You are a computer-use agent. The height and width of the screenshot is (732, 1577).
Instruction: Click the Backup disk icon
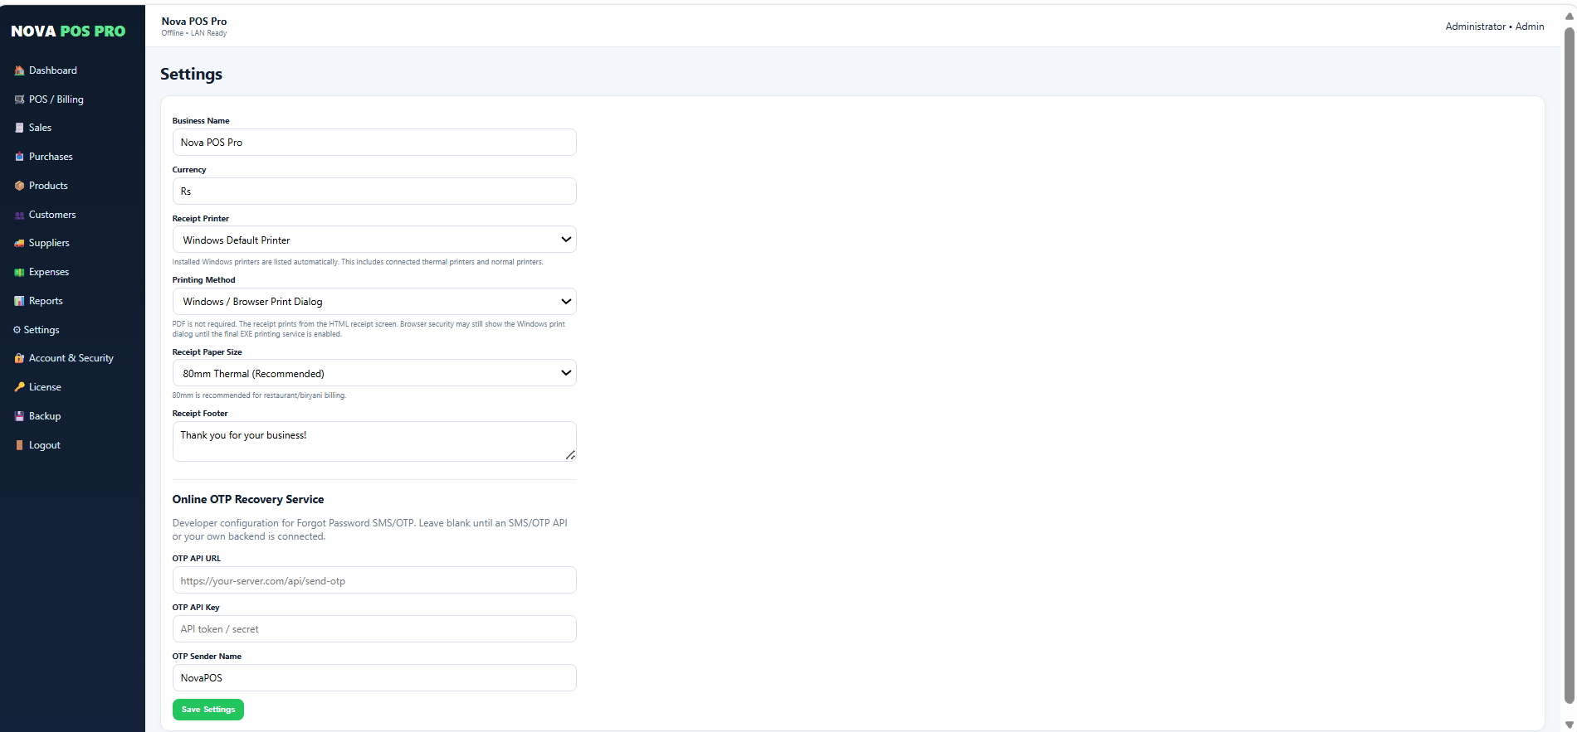19,416
